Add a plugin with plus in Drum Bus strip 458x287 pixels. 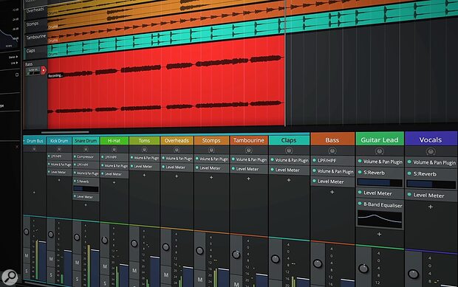coord(34,193)
